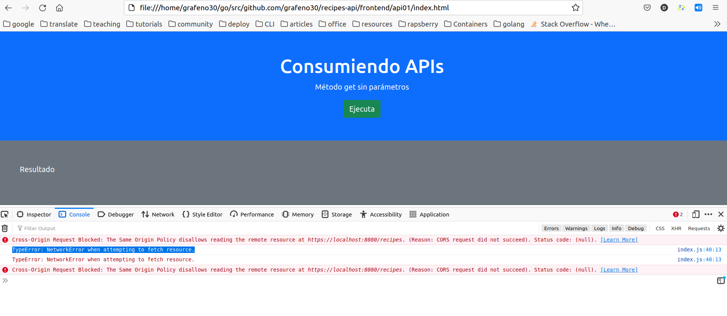The width and height of the screenshot is (727, 316).
Task: Click the error count badge
Action: (678, 215)
